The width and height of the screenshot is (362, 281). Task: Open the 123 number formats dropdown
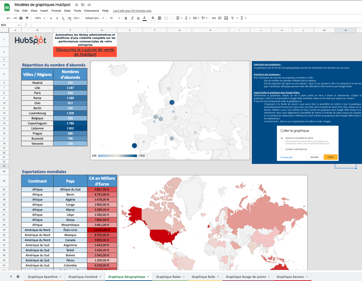tap(76, 18)
